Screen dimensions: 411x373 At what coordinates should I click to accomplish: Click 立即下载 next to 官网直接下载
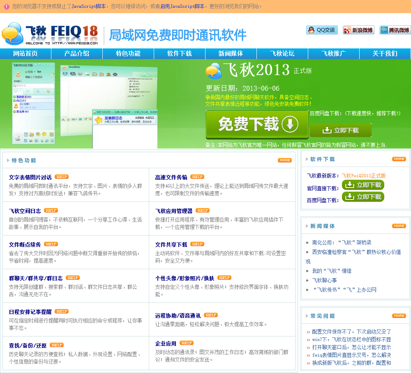click(x=363, y=185)
